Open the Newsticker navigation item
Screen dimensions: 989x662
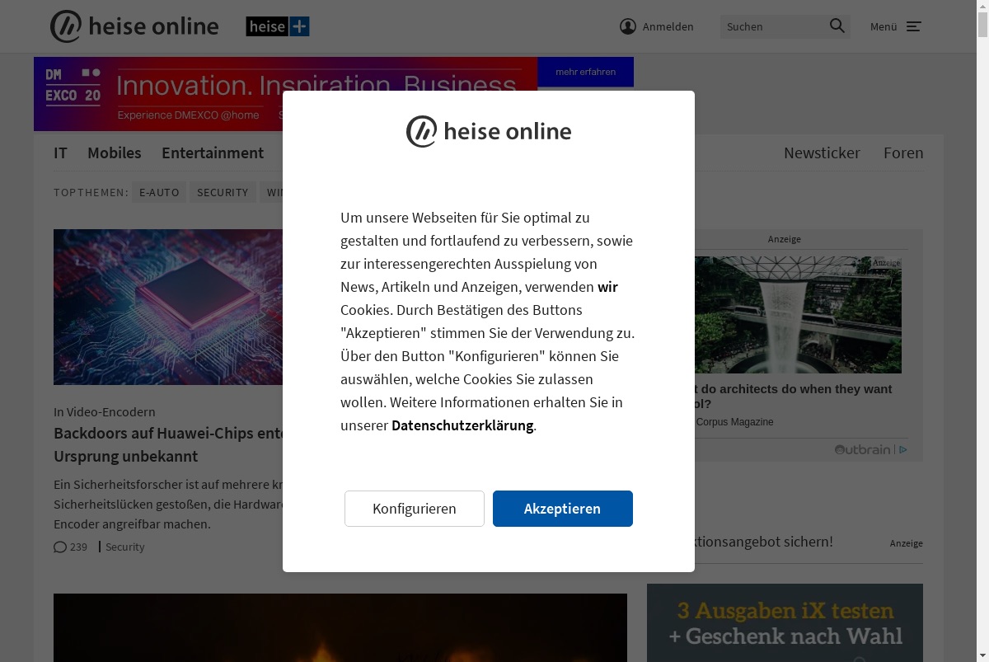(822, 153)
